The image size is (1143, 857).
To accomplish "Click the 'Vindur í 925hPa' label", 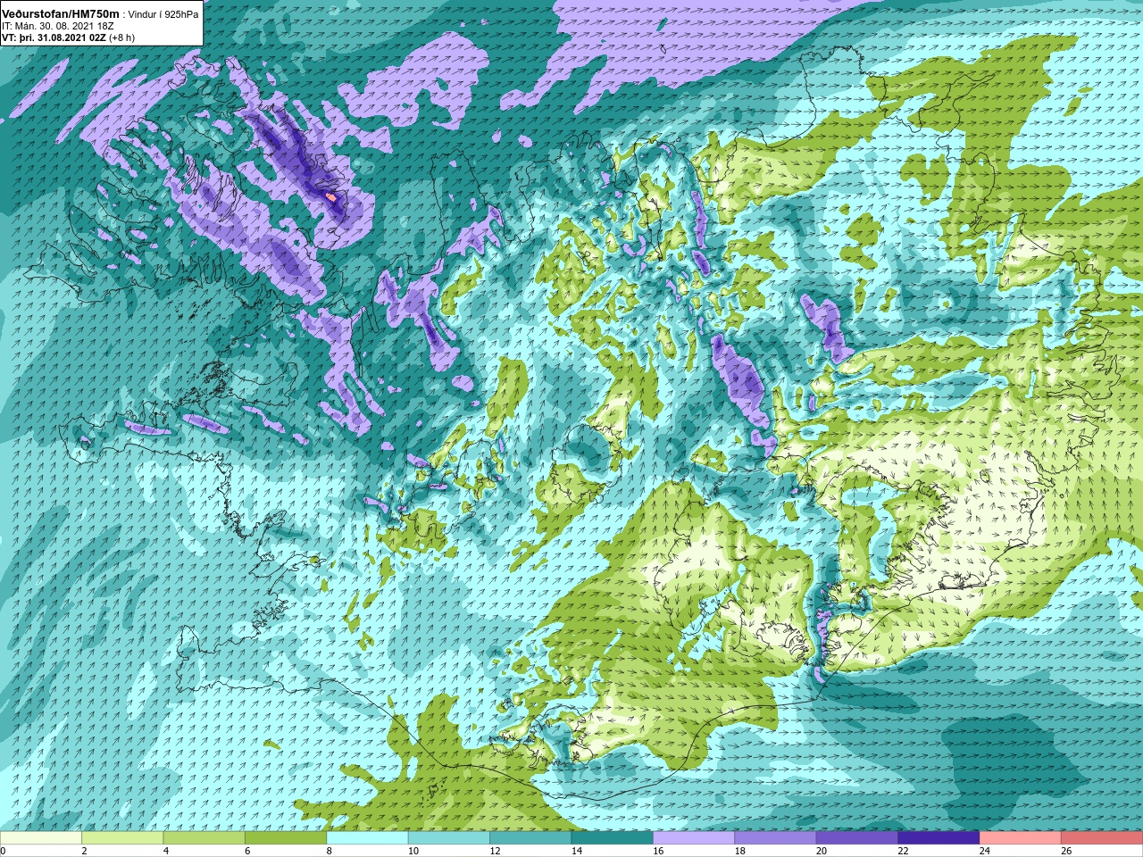I will [164, 15].
